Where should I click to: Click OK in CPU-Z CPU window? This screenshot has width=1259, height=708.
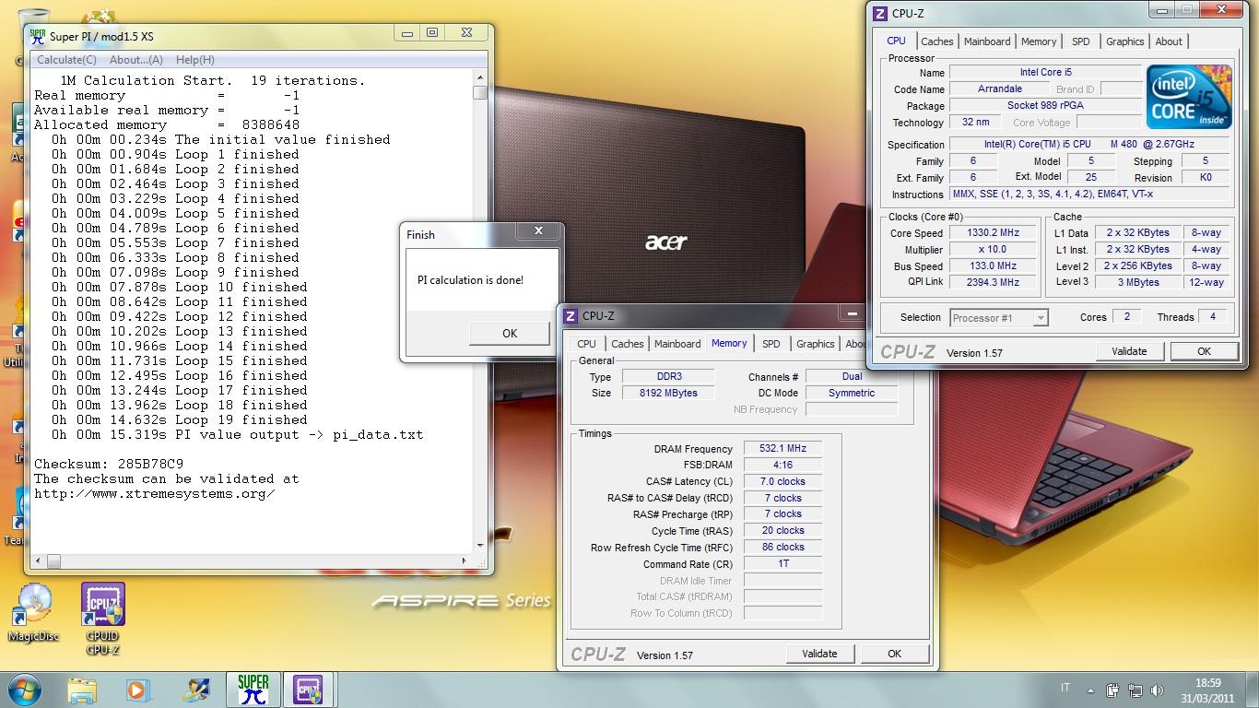click(x=1204, y=351)
